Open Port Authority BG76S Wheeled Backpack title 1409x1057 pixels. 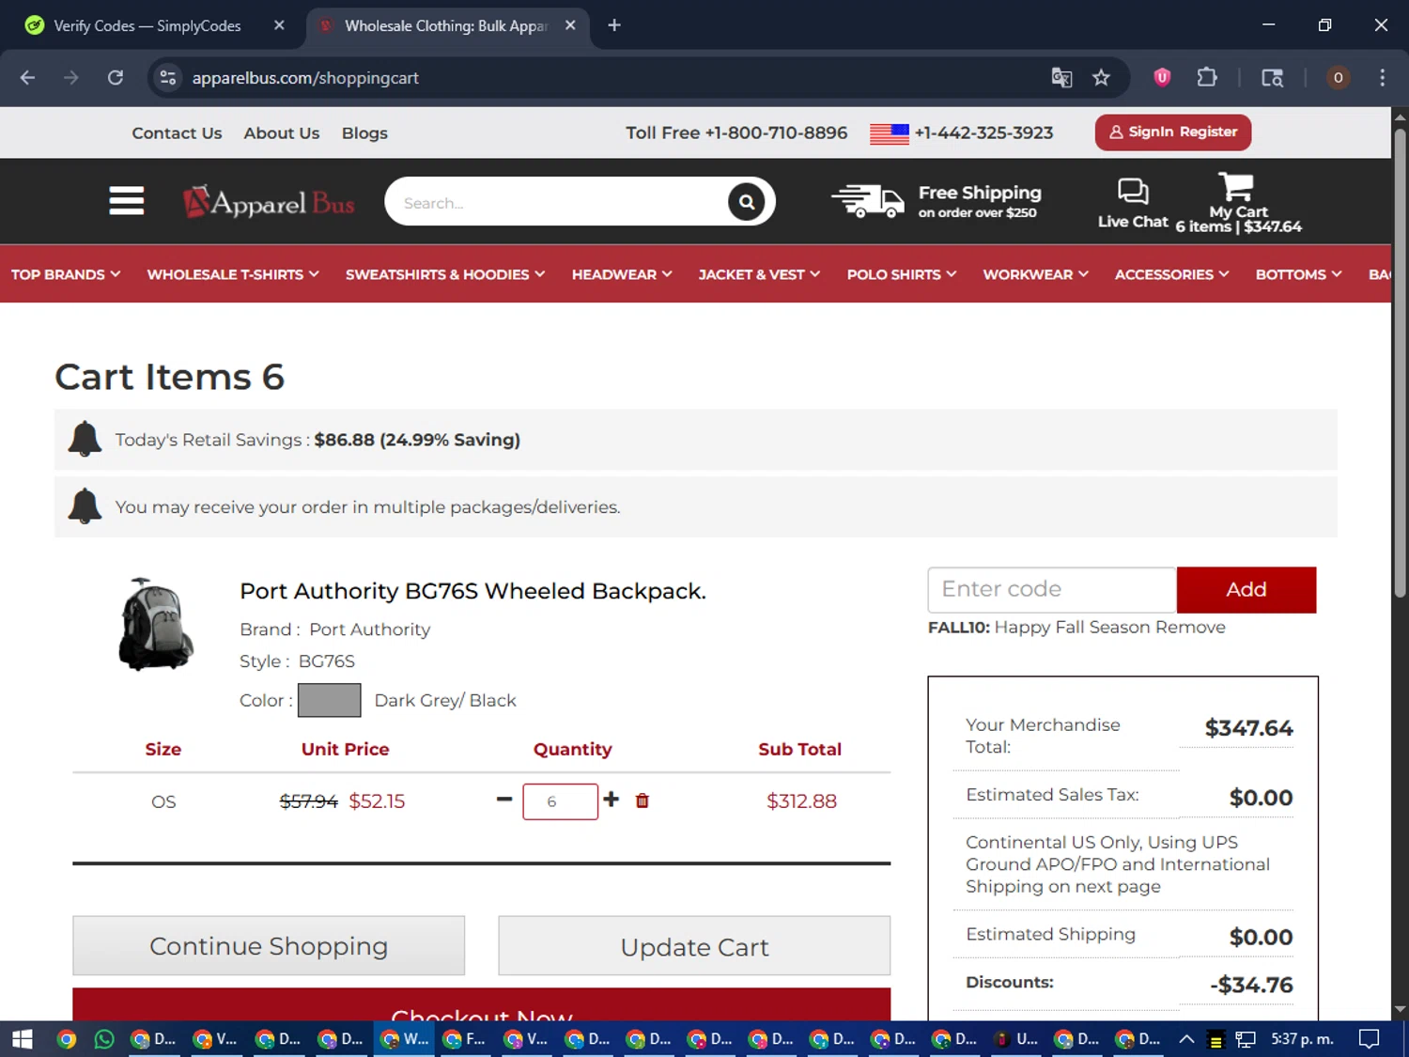click(472, 591)
